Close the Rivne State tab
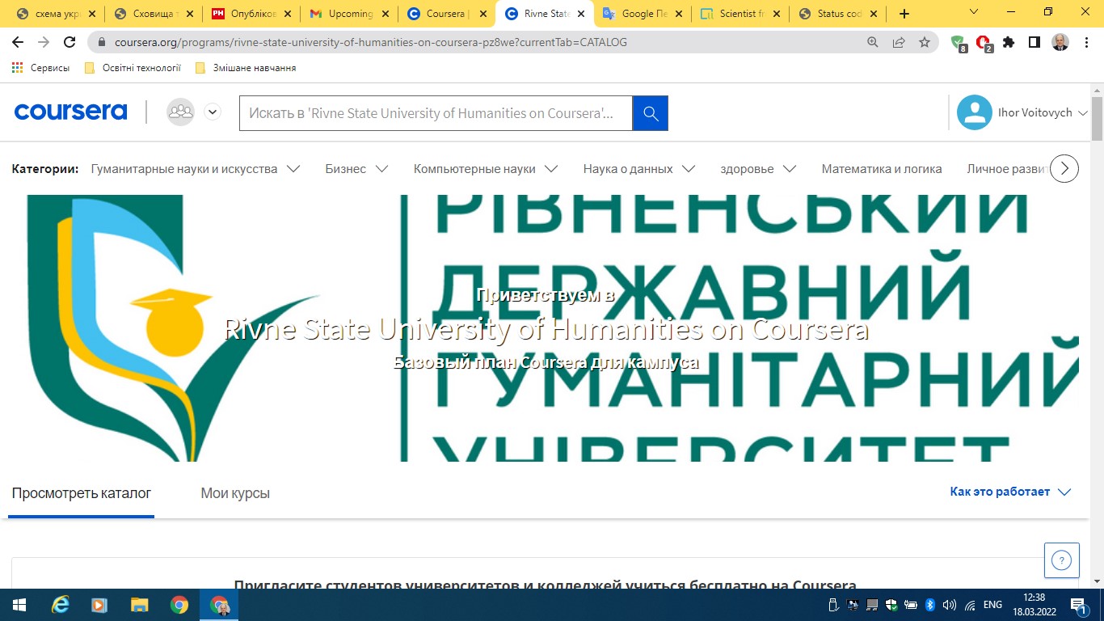This screenshot has height=621, width=1104. 579,14
